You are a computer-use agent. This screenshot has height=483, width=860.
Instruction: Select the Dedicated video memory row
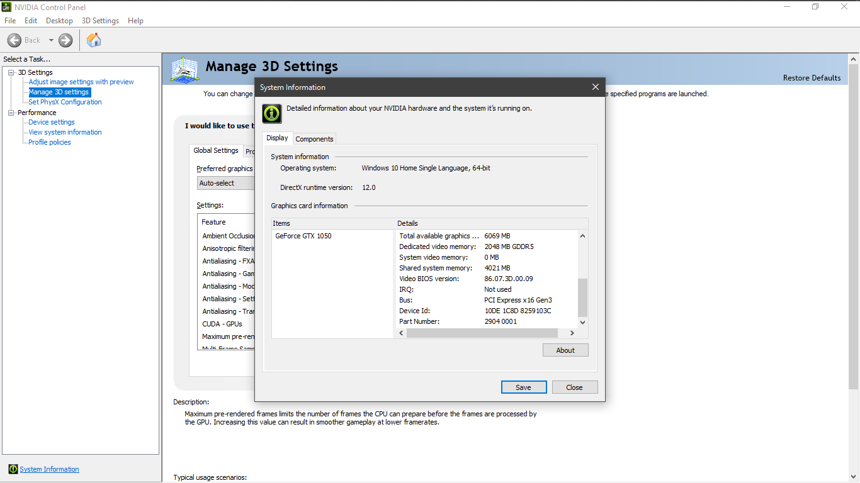pyautogui.click(x=487, y=247)
